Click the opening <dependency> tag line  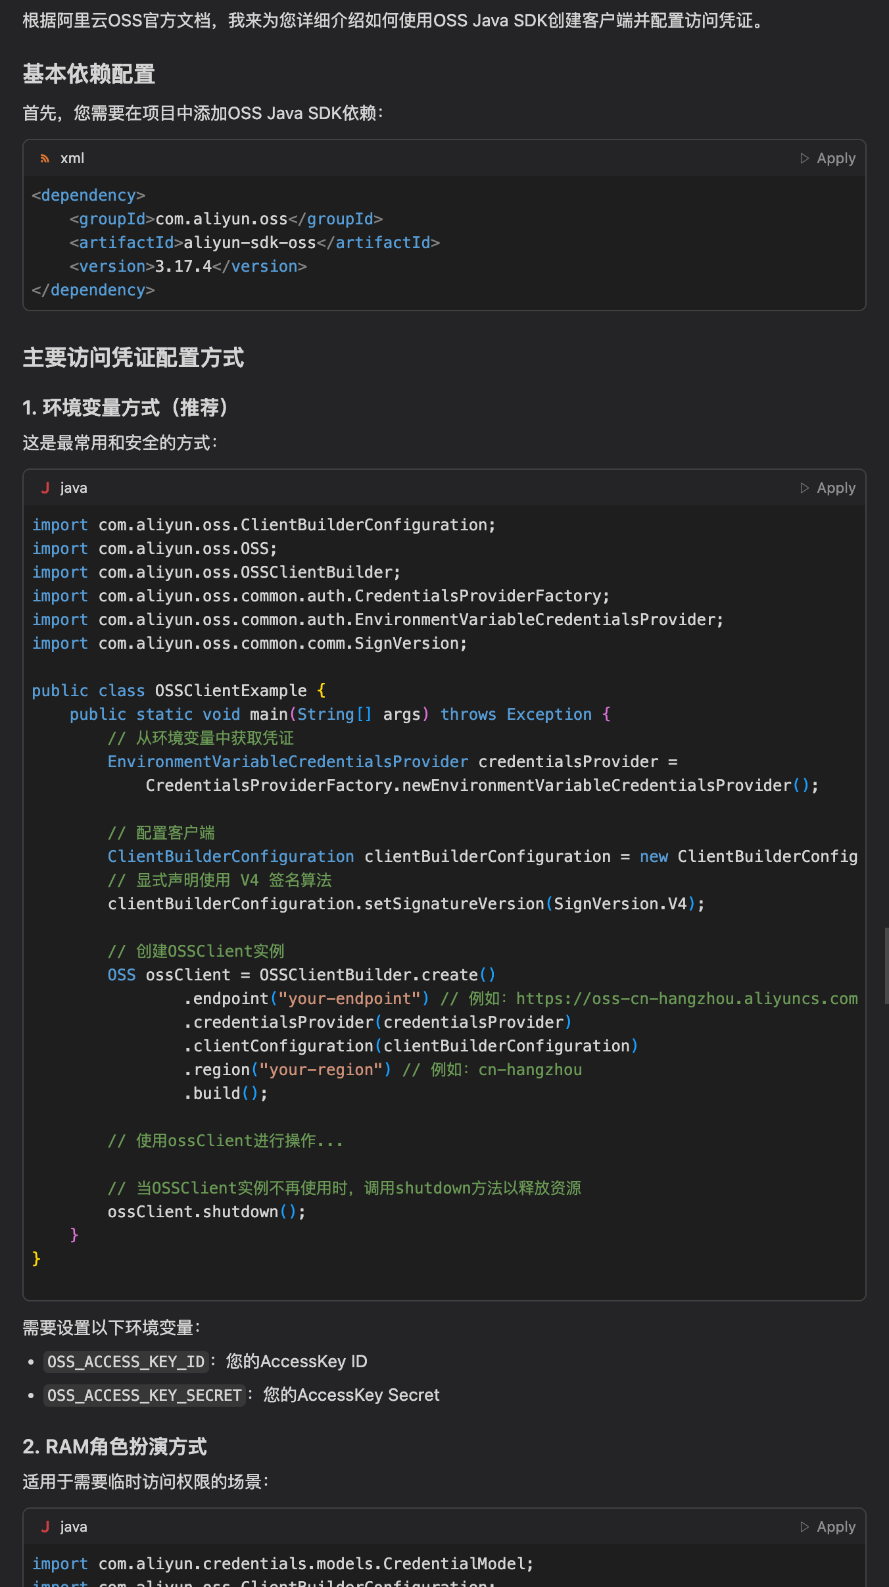(88, 195)
